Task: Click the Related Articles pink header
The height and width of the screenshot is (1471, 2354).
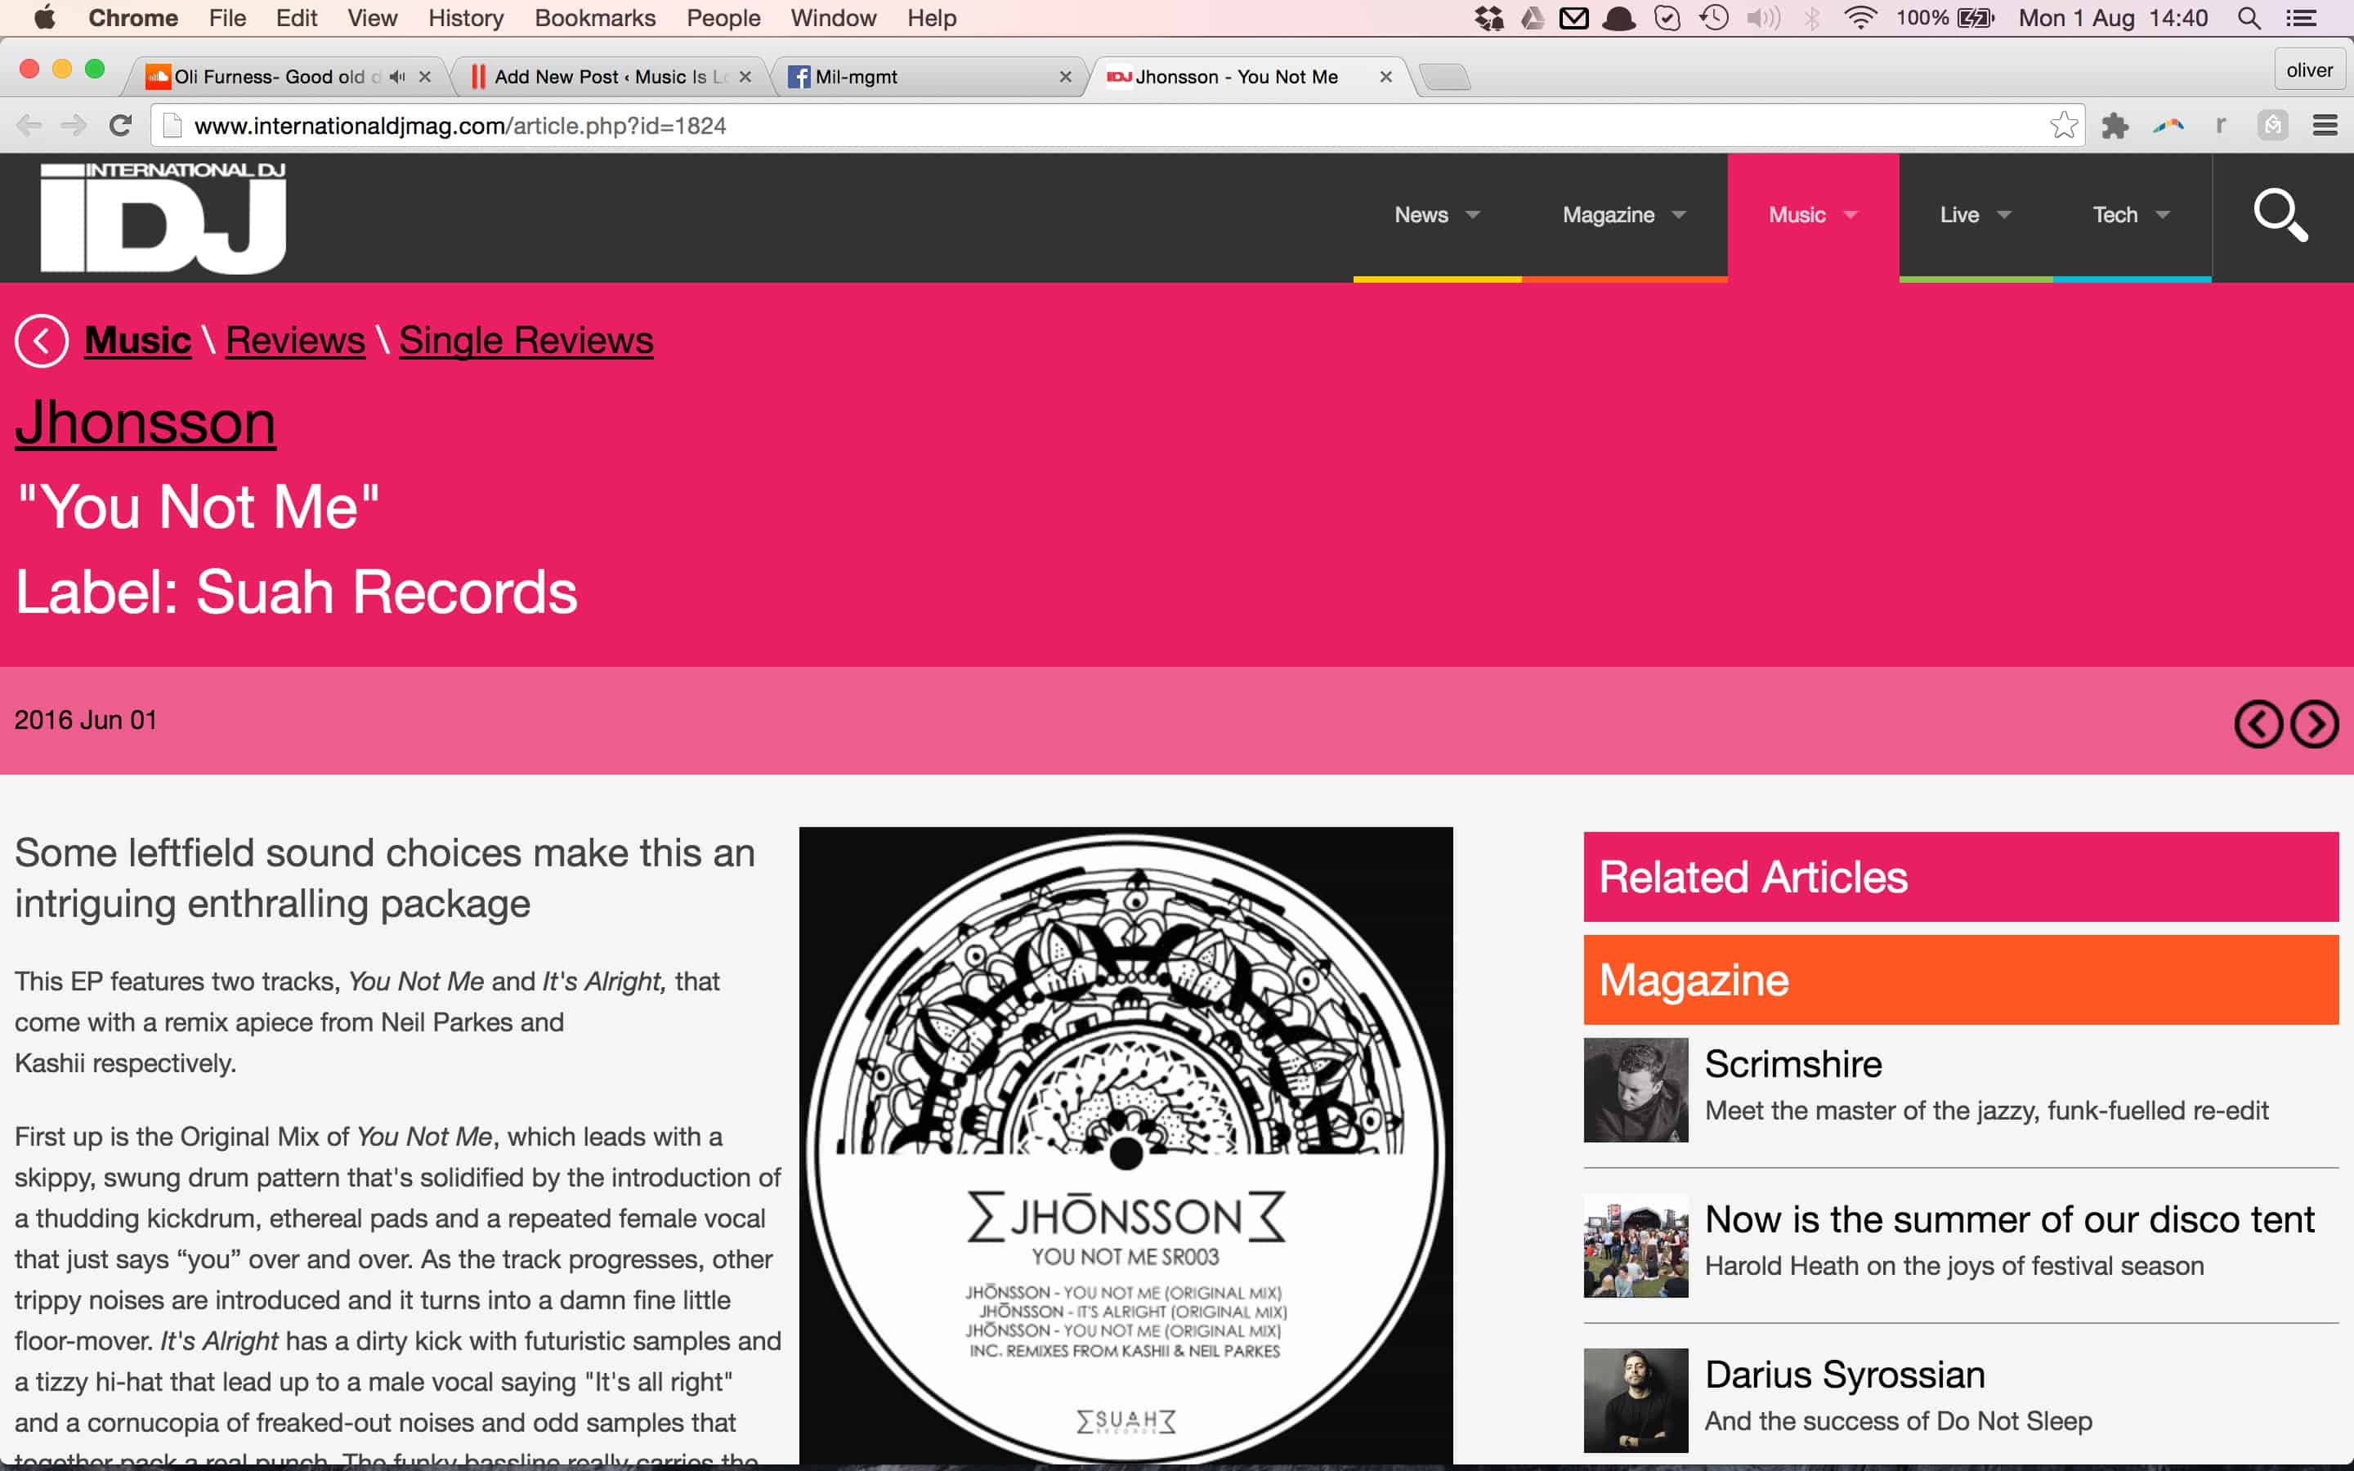Action: [1960, 877]
